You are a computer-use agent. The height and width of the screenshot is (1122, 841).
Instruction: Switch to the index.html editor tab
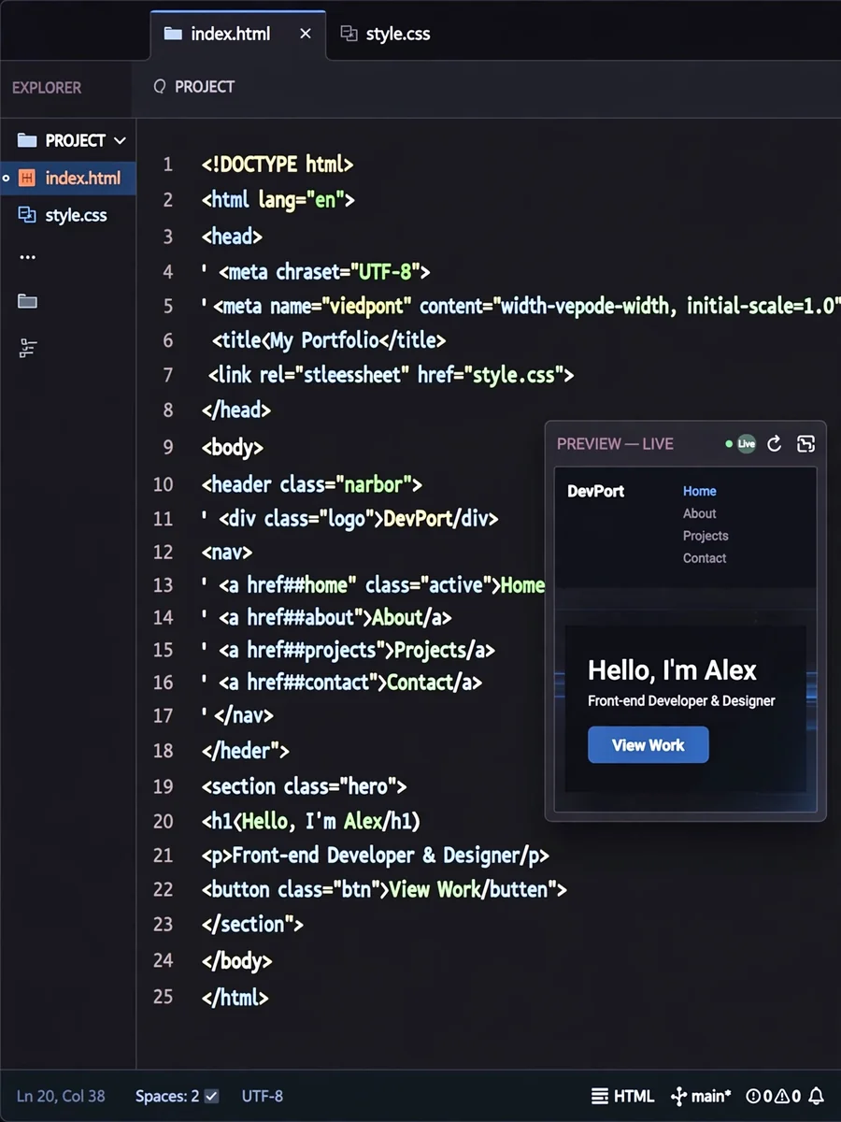coord(237,34)
